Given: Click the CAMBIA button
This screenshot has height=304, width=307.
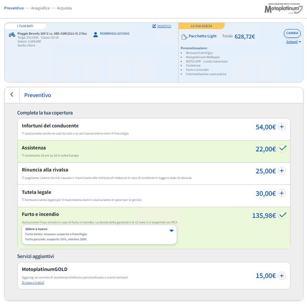Looking at the screenshot, I should [x=292, y=33].
